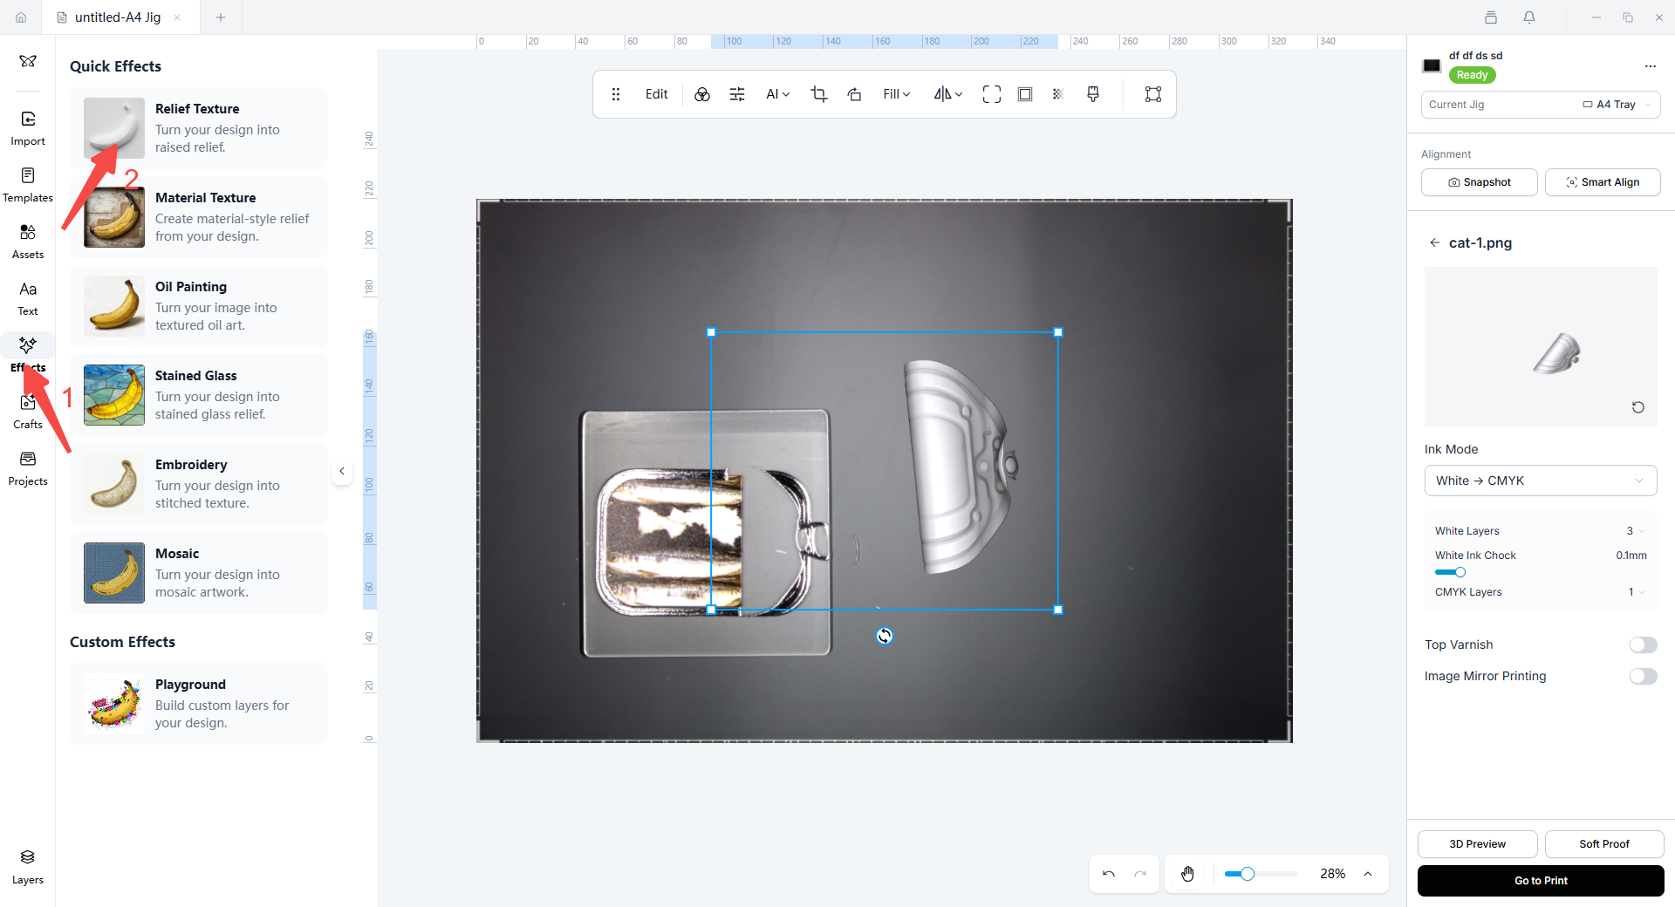Open the Assets panel
This screenshot has width=1675, height=907.
pyautogui.click(x=28, y=242)
